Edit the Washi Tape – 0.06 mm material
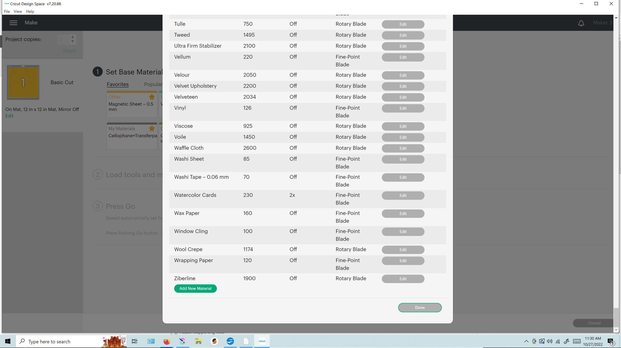621x348 pixels. (x=403, y=177)
